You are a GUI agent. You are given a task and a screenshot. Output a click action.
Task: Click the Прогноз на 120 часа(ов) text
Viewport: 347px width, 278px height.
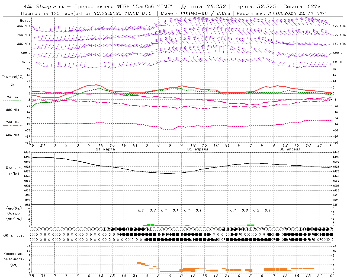(x=52, y=13)
